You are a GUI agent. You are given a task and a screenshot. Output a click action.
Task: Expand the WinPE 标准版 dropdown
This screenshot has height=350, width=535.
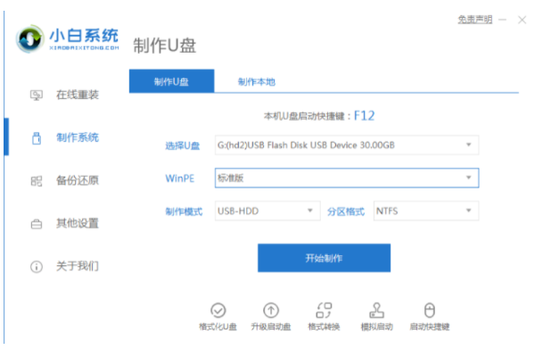(347, 178)
